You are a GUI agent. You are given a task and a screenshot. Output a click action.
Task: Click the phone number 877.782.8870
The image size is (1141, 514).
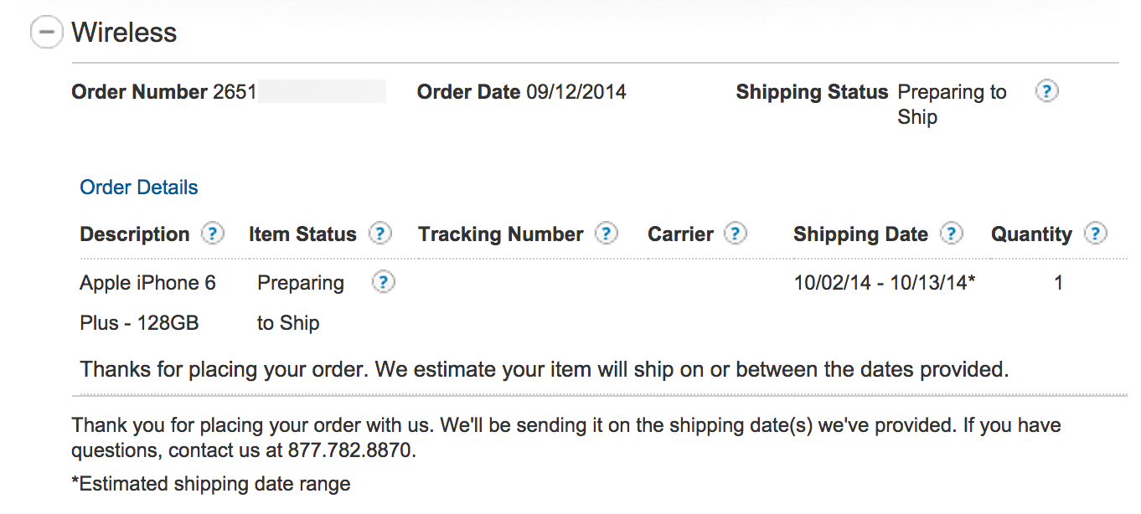[x=351, y=450]
